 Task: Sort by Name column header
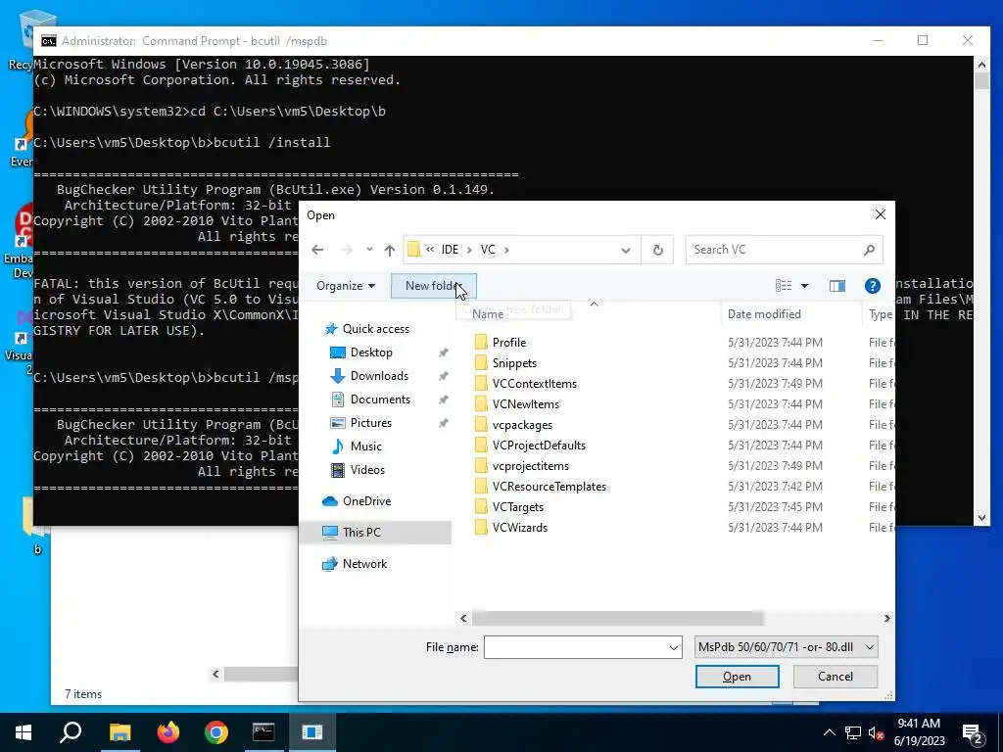(488, 314)
